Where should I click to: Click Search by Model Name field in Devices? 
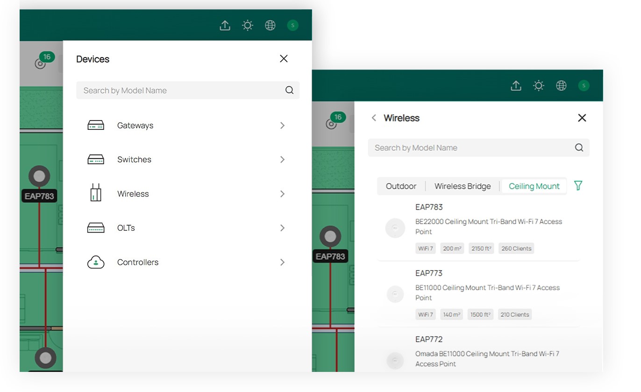click(180, 91)
